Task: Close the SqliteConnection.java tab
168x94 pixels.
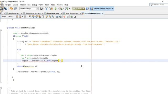Action: click(43, 13)
